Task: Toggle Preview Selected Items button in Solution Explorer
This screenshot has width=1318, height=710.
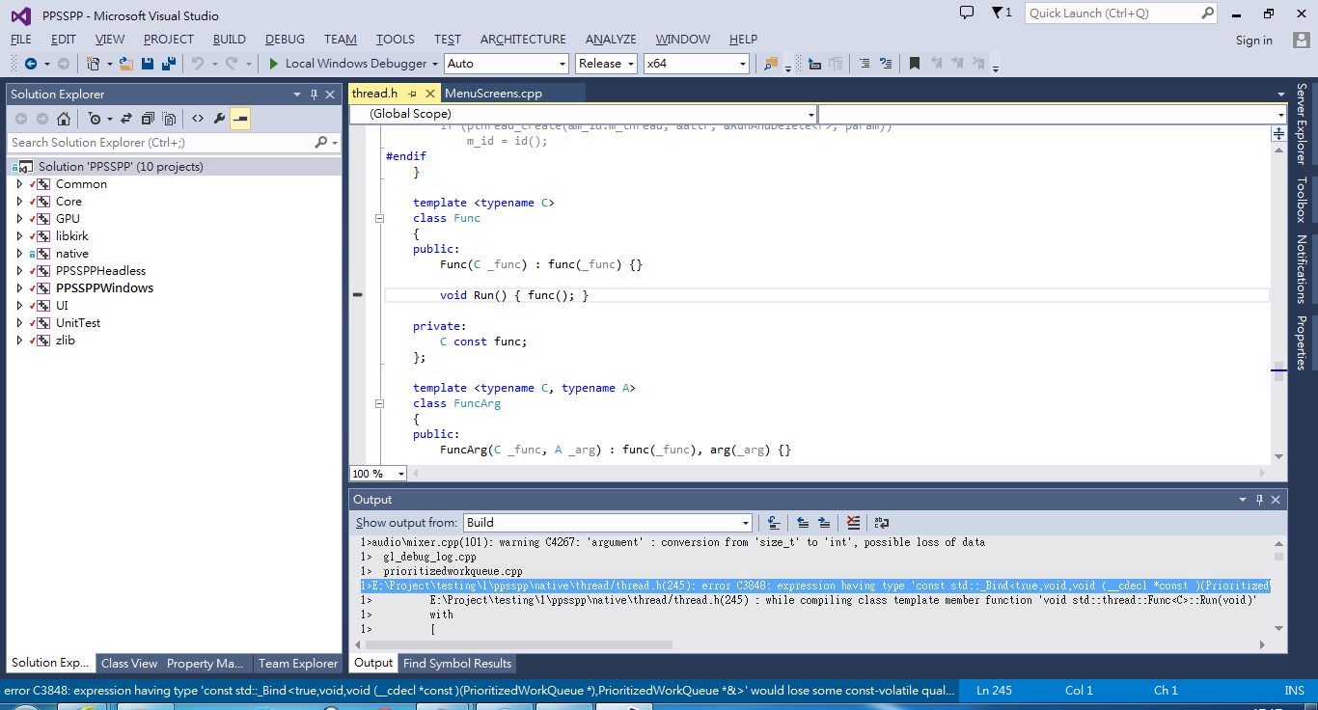Action: point(241,119)
